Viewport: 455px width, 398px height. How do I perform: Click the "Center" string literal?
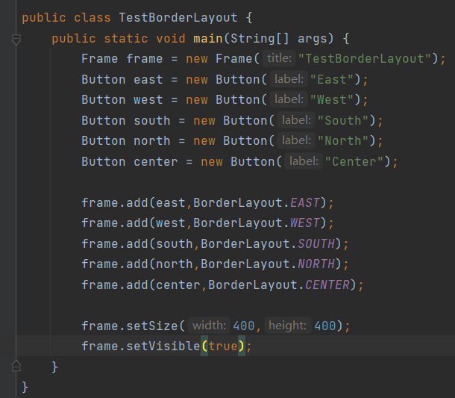[354, 161]
